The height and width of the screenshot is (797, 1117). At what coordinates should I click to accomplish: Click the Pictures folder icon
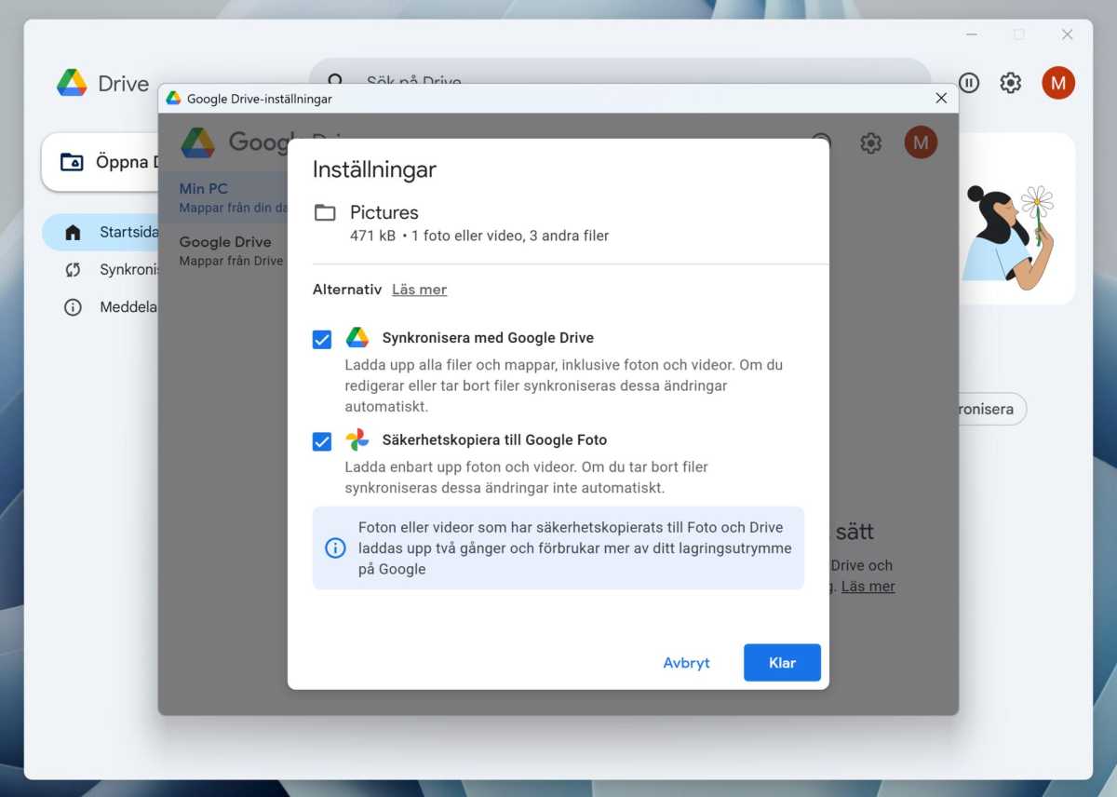325,212
